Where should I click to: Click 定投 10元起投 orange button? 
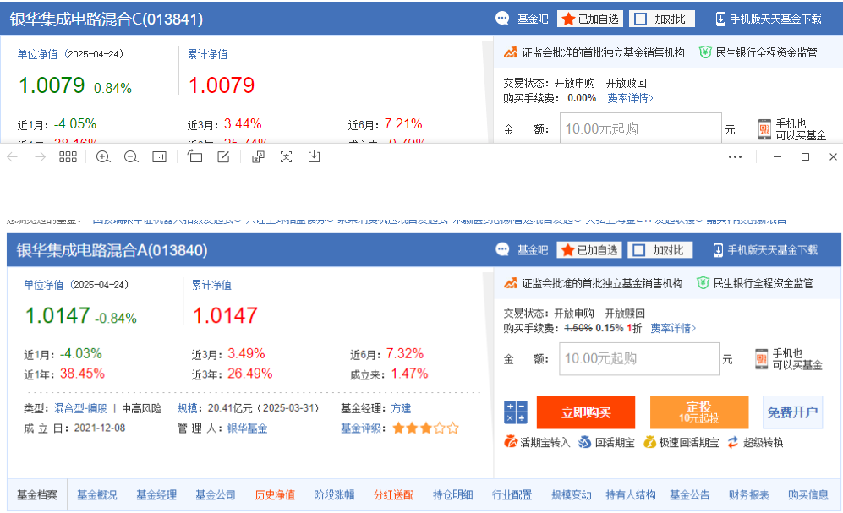tap(699, 412)
